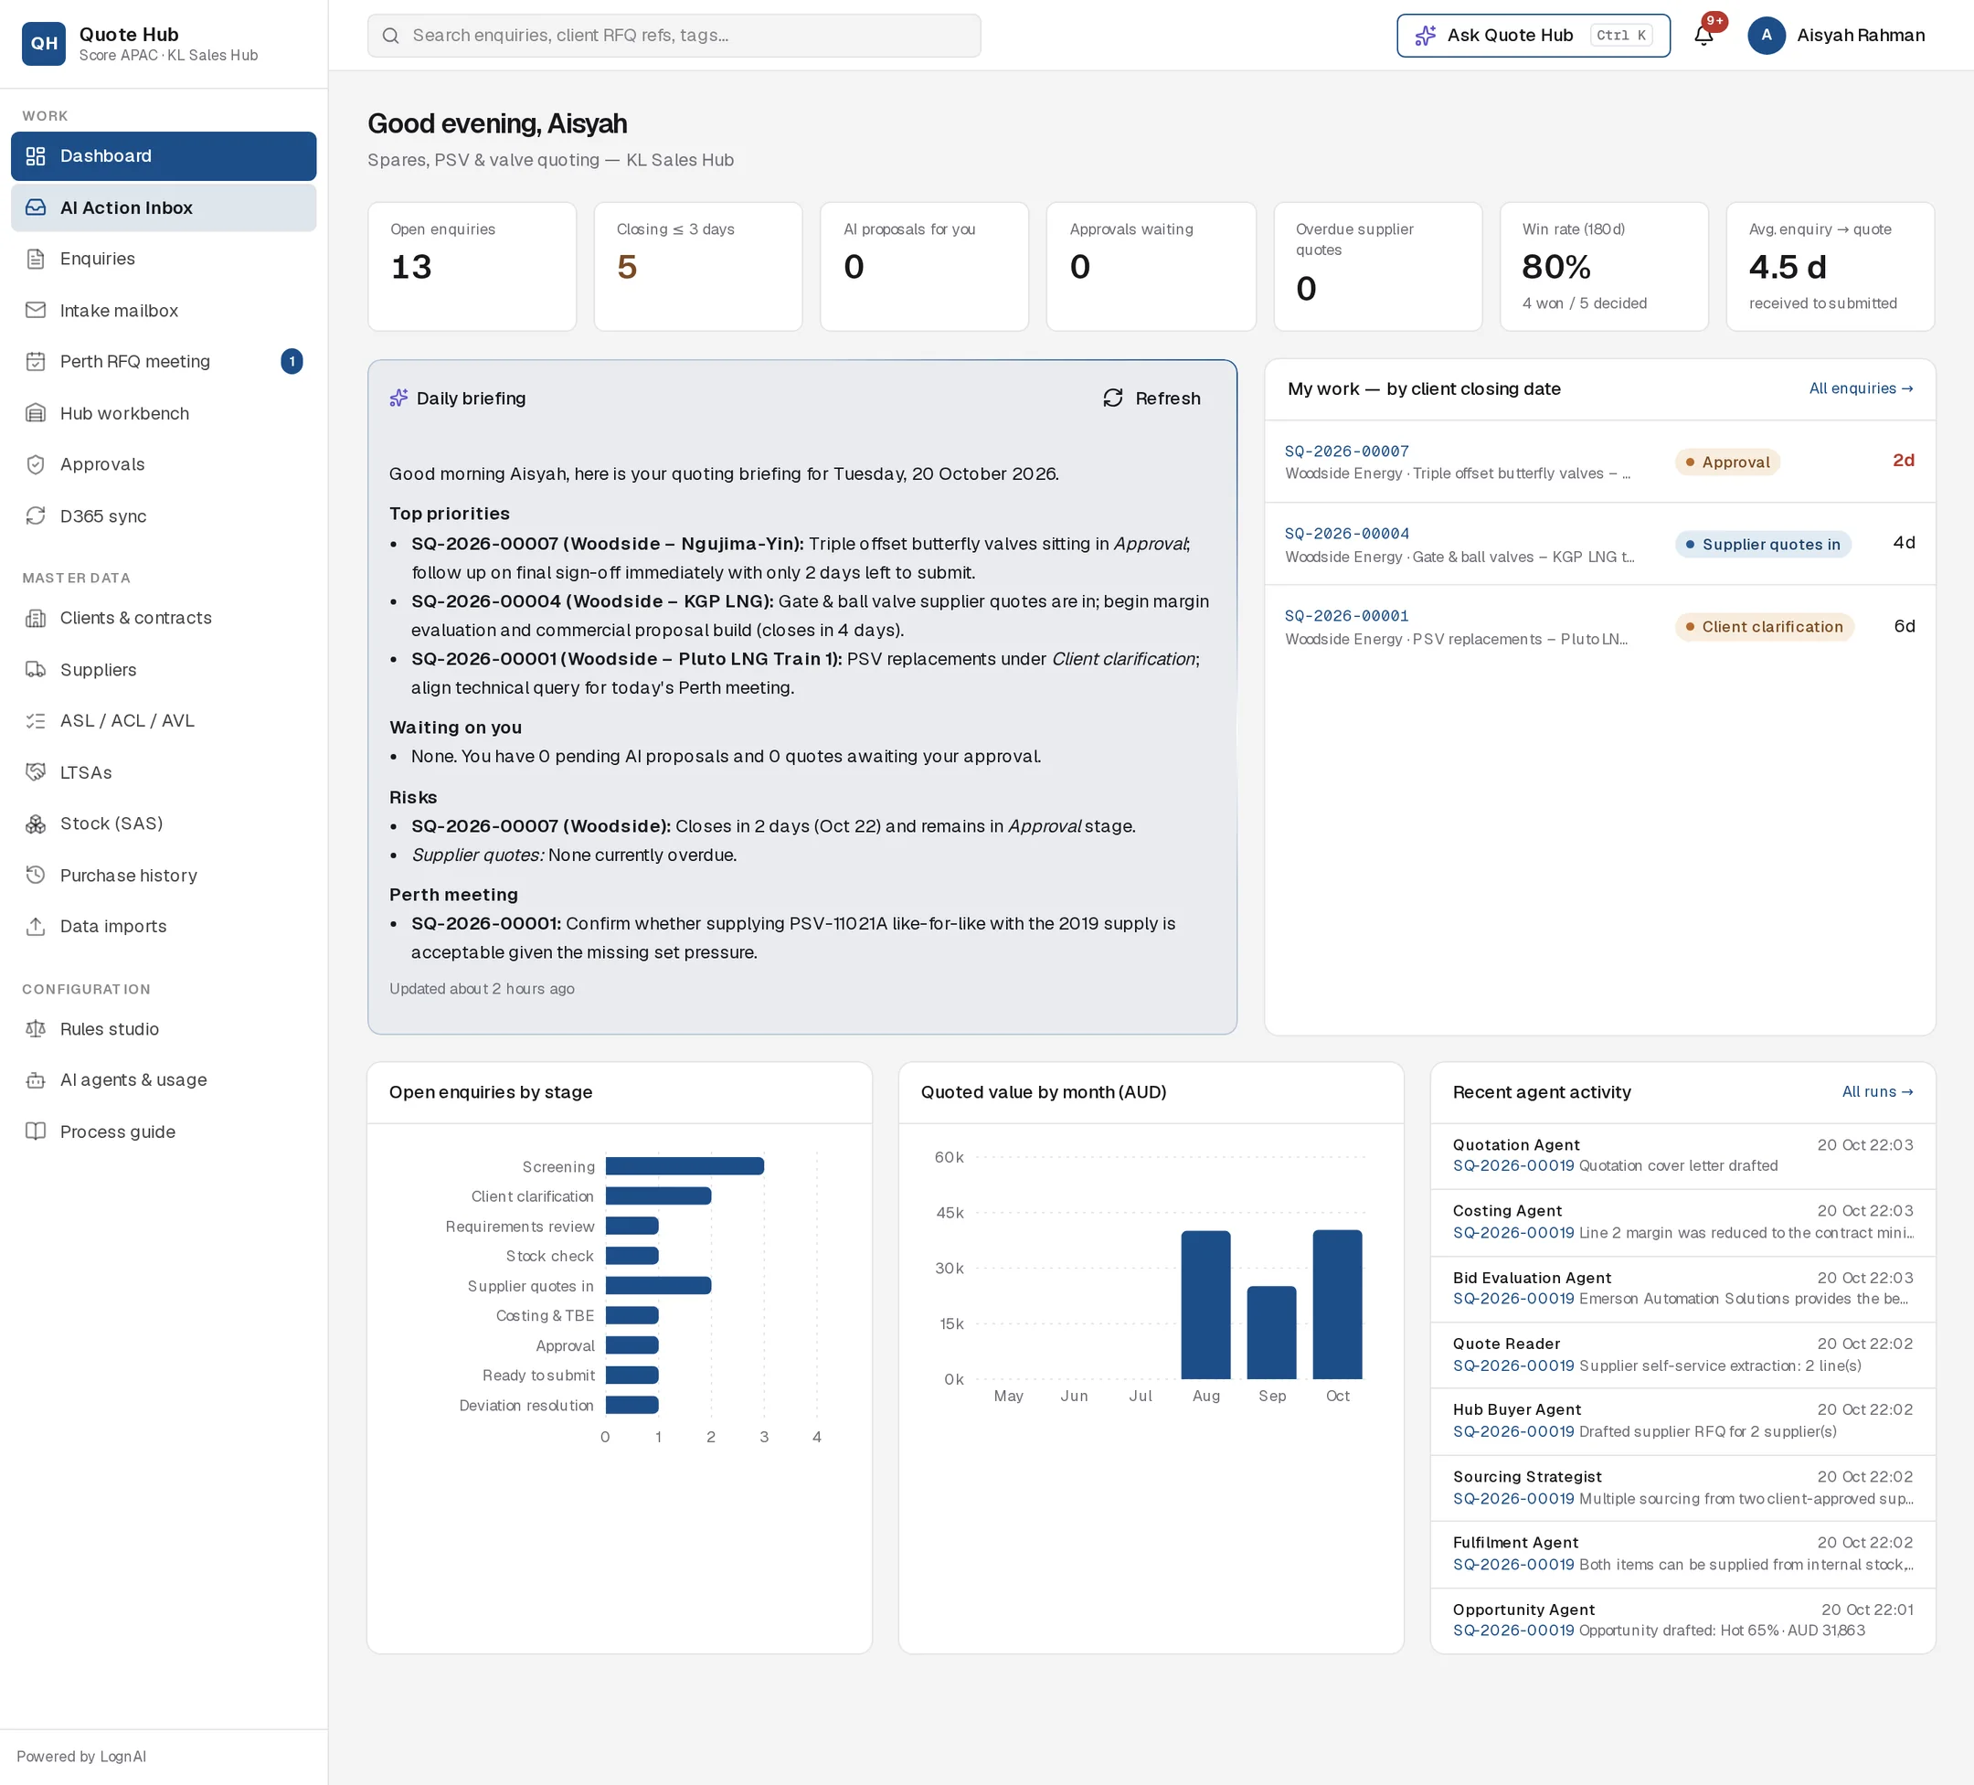
Task: Click the Hub workbench icon
Action: [x=37, y=413]
